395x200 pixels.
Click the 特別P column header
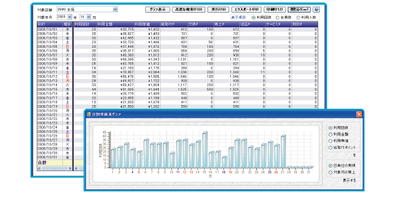(x=304, y=24)
